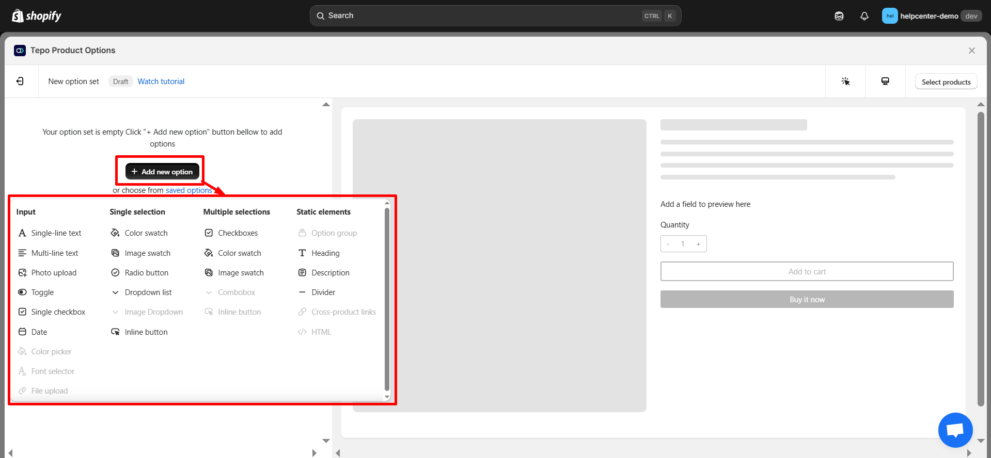
Task: Select the HTML static element
Action: point(314,332)
